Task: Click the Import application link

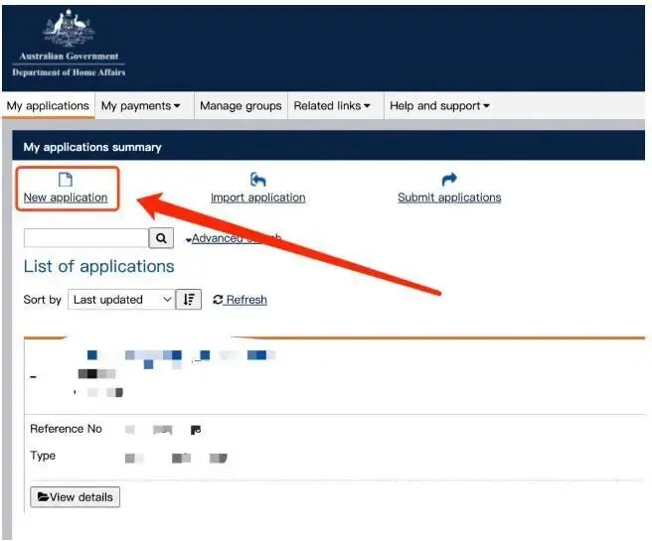Action: 257,198
